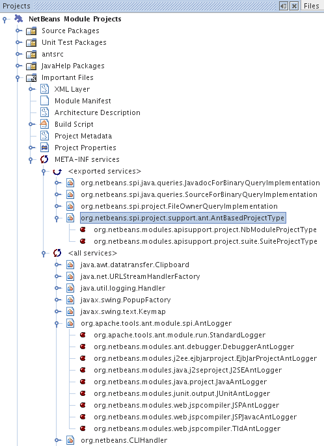324x446 pixels.
Task: Click the JavadocForBinaryQueryImplementation service icon
Action: 70,183
